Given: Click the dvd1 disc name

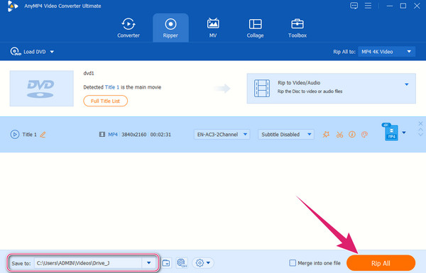Looking at the screenshot, I should pyautogui.click(x=89, y=73).
